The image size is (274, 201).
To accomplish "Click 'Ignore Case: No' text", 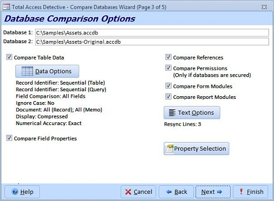I will click(35, 103).
